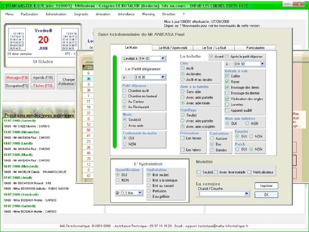Open the Levé(e) à time dropdown
The height and width of the screenshot is (232, 309).
[163, 58]
